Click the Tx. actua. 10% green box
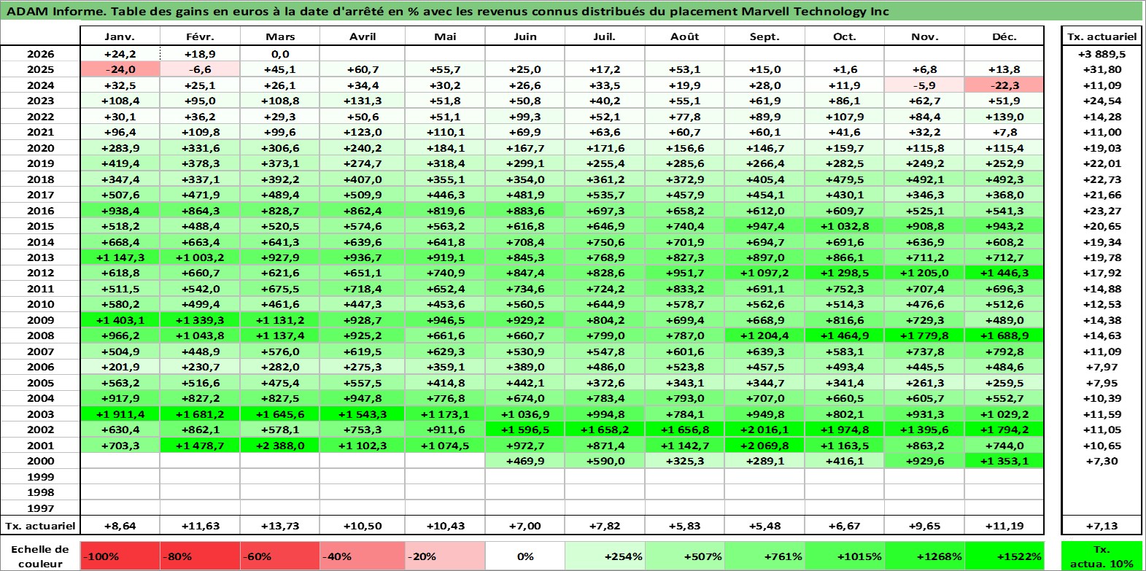The image size is (1146, 571). (1102, 556)
